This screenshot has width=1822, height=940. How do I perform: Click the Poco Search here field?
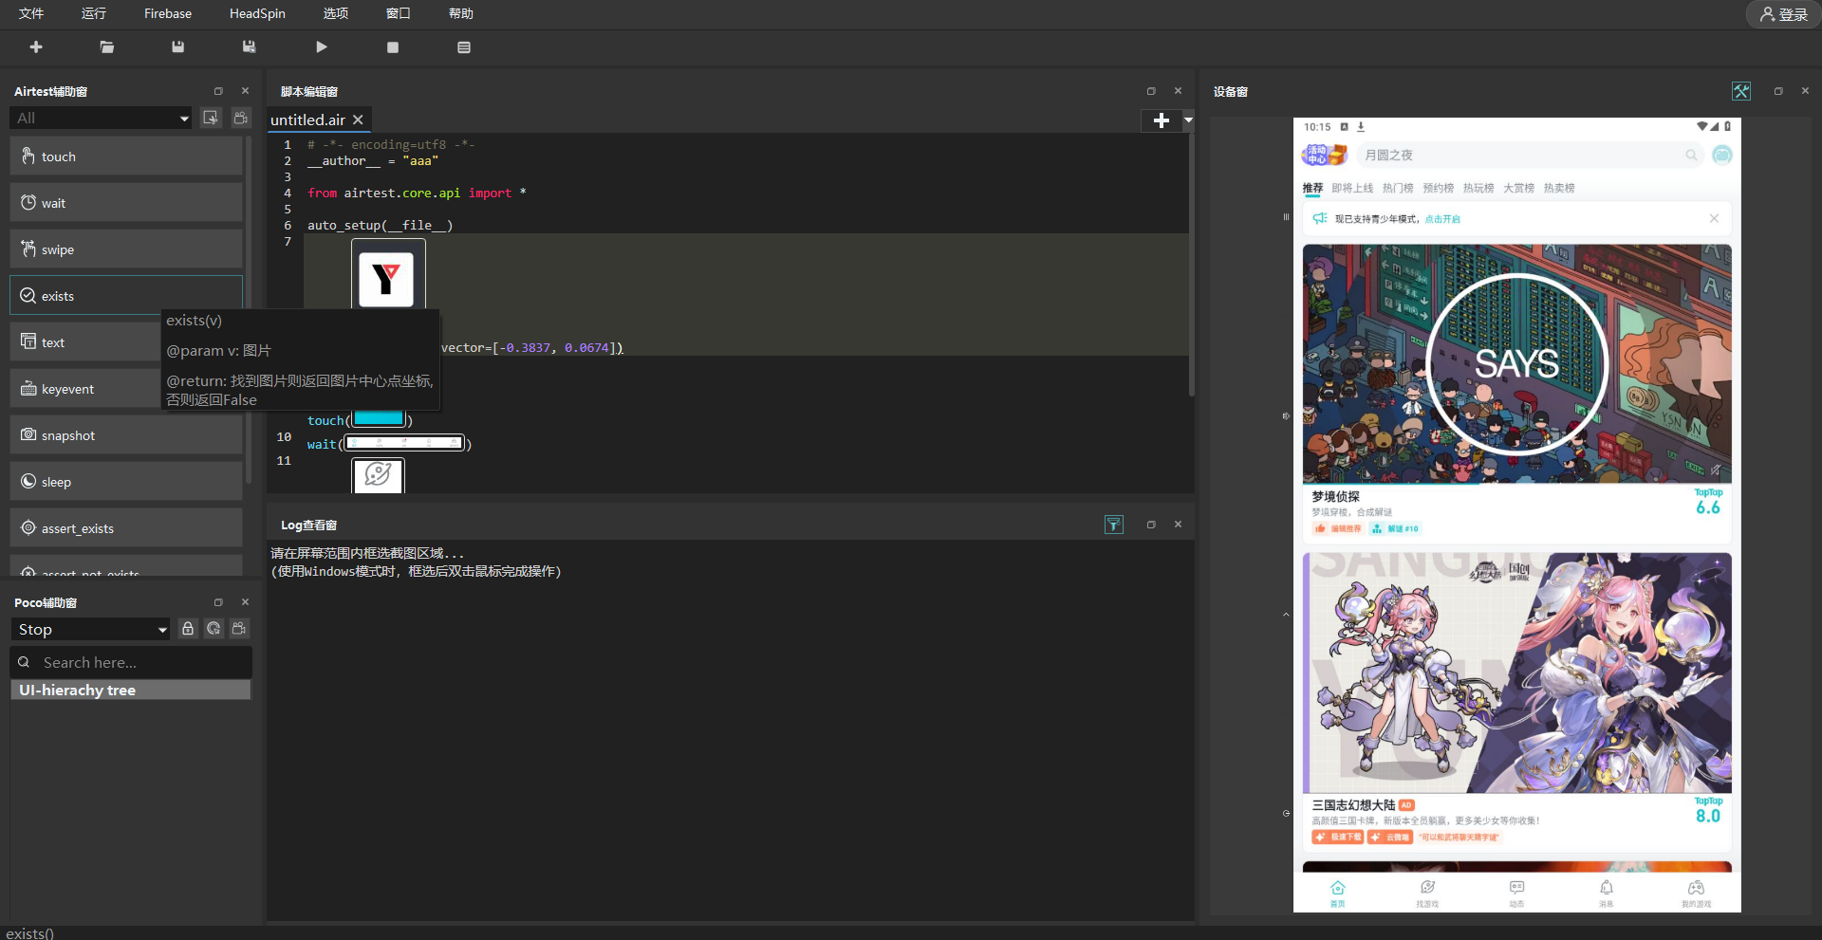[131, 662]
